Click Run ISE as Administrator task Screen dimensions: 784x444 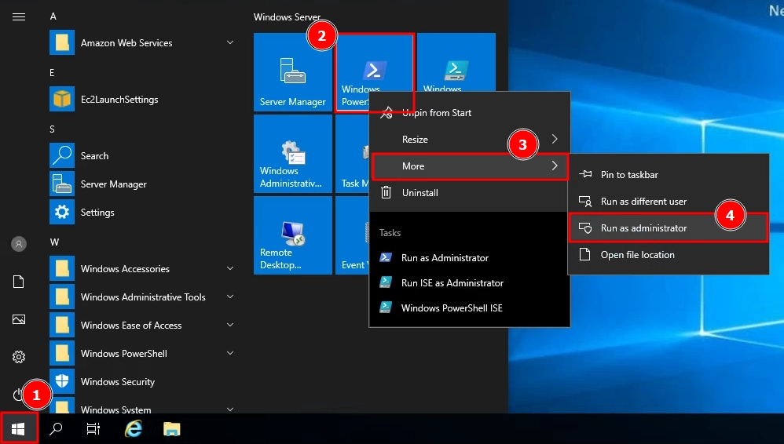452,283
